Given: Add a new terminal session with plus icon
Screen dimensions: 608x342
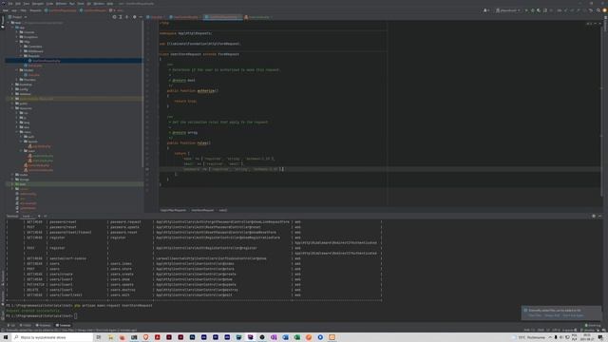Looking at the screenshot, I should (39, 217).
